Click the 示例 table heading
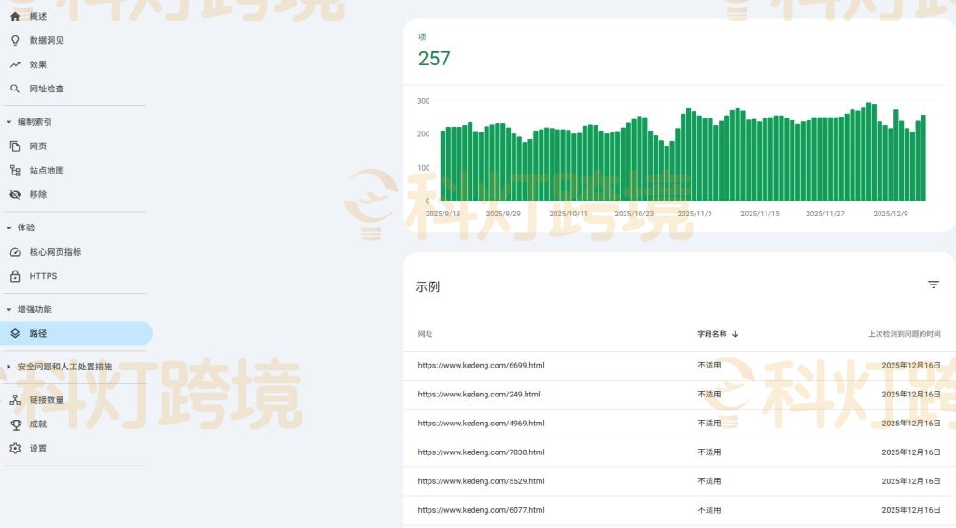The width and height of the screenshot is (956, 528). (x=428, y=286)
